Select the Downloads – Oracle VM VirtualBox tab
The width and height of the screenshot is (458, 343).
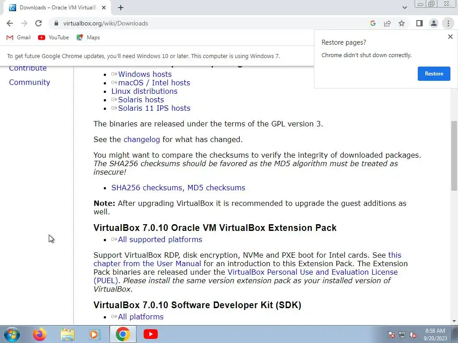57,8
